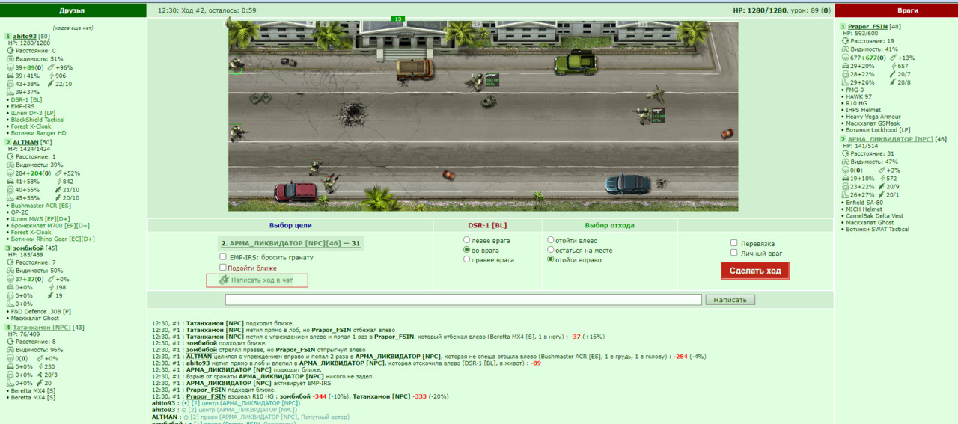Click ahito93's distance icon
958x424 pixels.
pos(10,51)
